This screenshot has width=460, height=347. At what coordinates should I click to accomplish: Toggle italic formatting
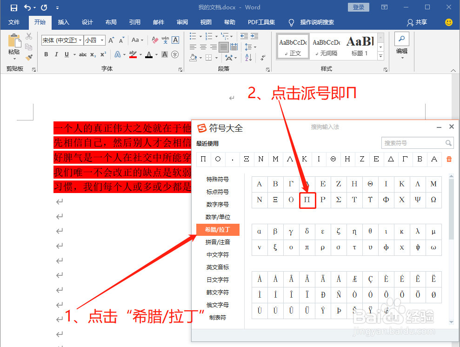[56, 54]
